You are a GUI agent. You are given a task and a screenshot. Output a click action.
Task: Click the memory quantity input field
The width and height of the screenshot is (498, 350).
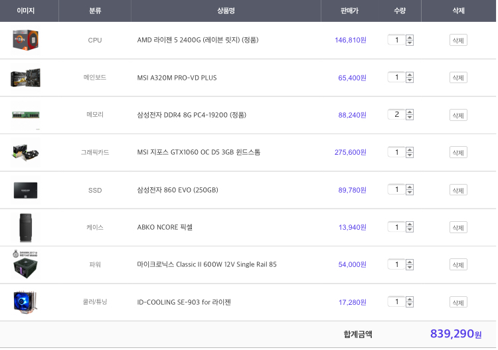coord(396,115)
